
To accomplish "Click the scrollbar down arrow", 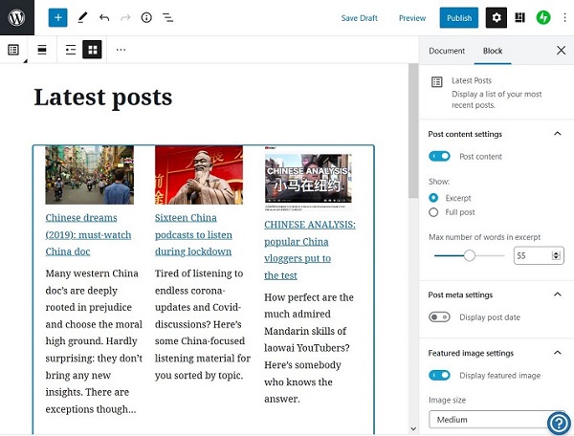I will [413, 429].
